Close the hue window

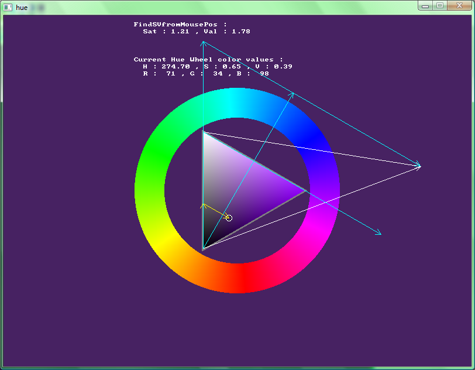[458, 5]
